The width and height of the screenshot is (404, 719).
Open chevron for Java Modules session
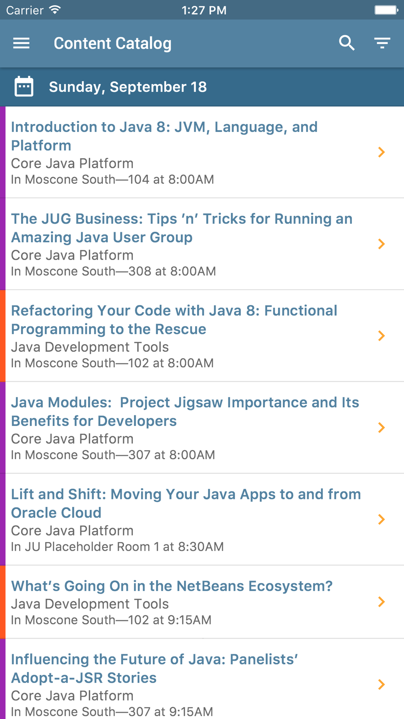(x=381, y=427)
